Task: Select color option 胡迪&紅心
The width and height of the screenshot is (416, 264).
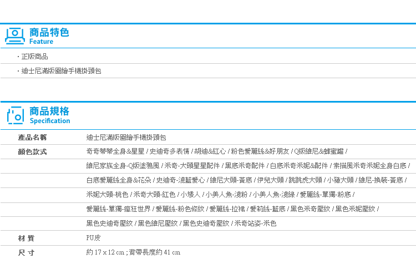Action: pos(210,151)
